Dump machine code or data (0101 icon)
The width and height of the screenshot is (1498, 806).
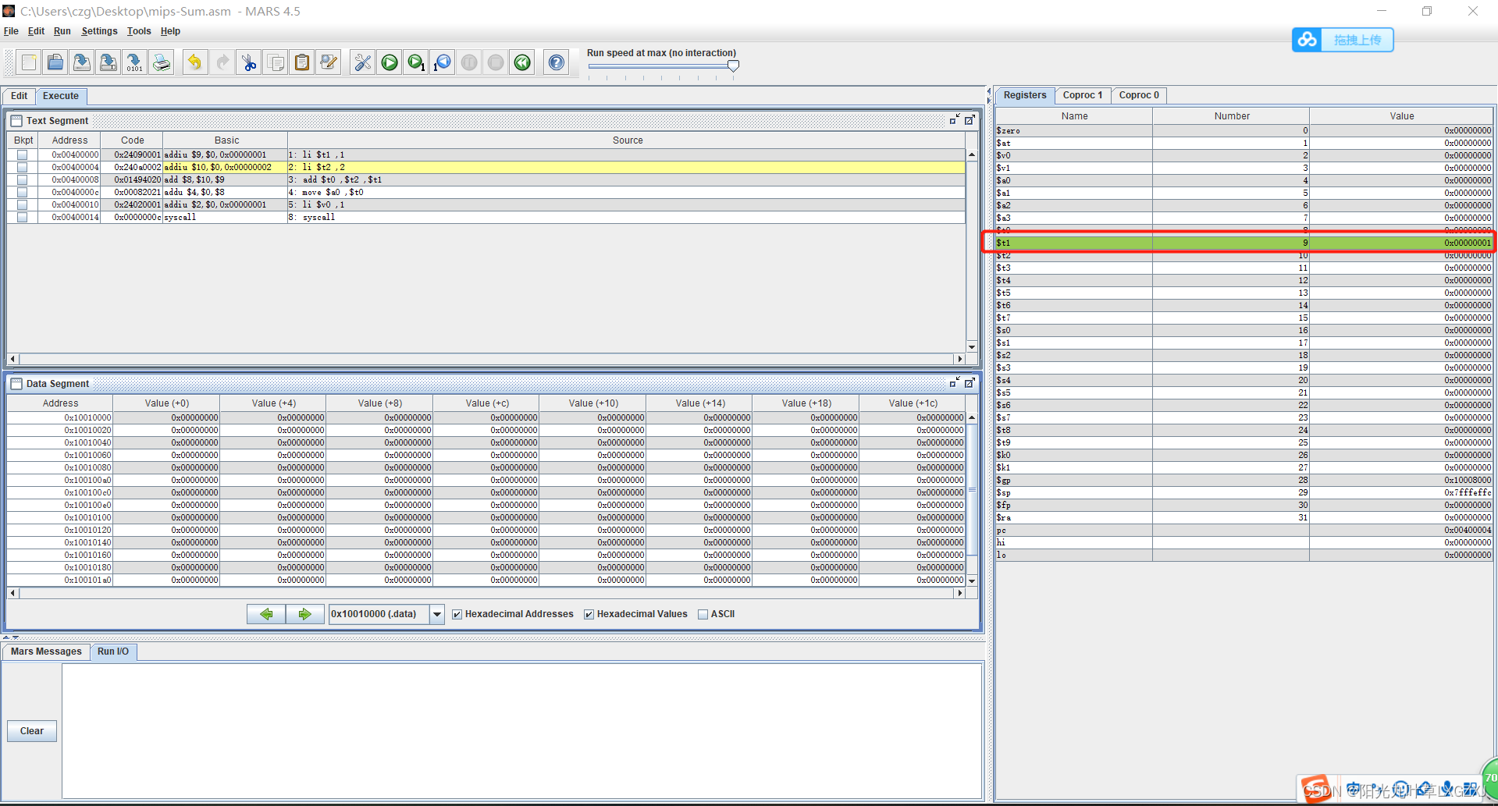pyautogui.click(x=134, y=62)
